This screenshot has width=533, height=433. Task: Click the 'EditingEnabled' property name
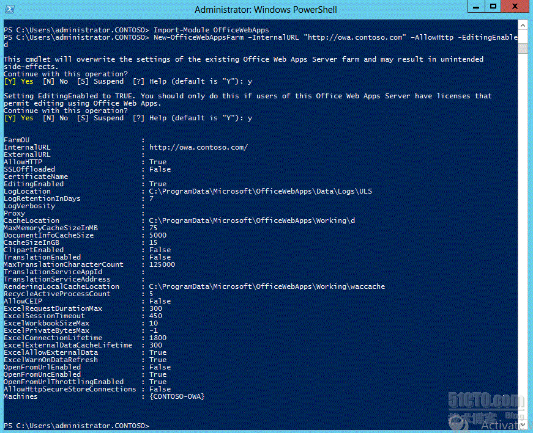coord(34,184)
